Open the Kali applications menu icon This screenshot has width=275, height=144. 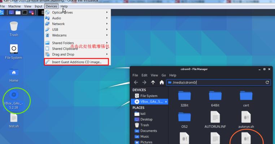[1, 13]
